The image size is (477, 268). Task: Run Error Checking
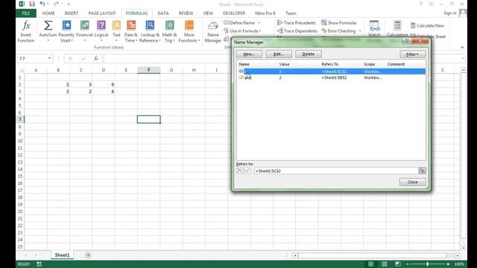coord(338,31)
